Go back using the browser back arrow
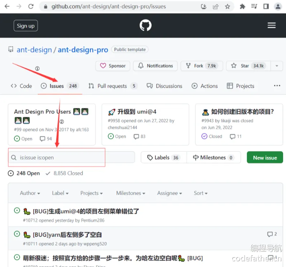286x267 pixels. point(7,6)
